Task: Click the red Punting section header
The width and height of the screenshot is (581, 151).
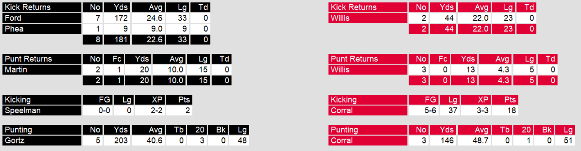Action: click(x=344, y=130)
